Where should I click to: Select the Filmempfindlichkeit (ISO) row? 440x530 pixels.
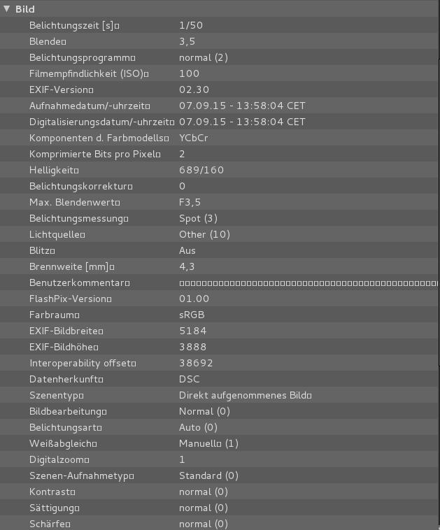click(x=87, y=73)
